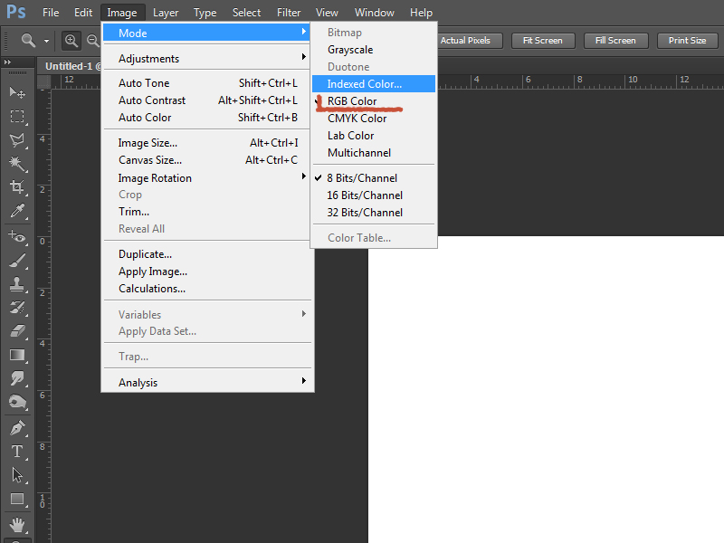Choose Multichannel mode

coord(374,153)
